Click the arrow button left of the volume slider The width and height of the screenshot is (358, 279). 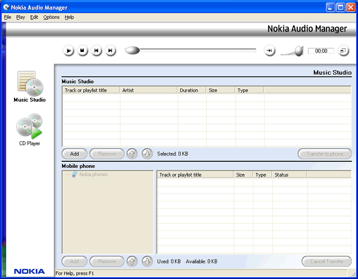coord(270,51)
